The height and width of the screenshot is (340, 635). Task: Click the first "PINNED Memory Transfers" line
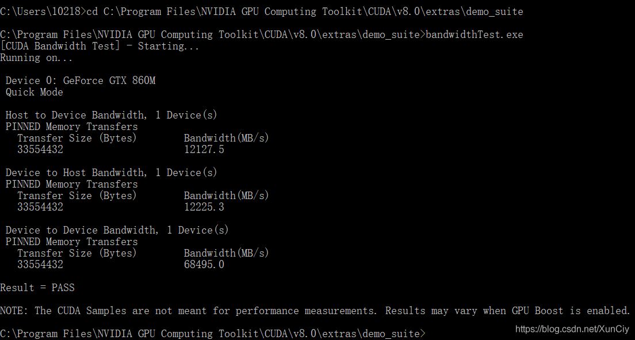pos(72,127)
